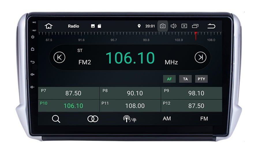266x155 pixels.
Task: Seek to next station
Action: (200, 57)
